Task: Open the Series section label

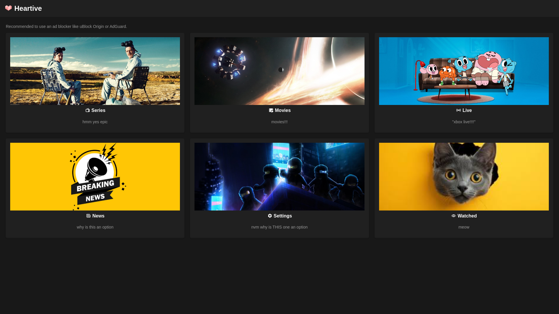Action: (x=98, y=110)
